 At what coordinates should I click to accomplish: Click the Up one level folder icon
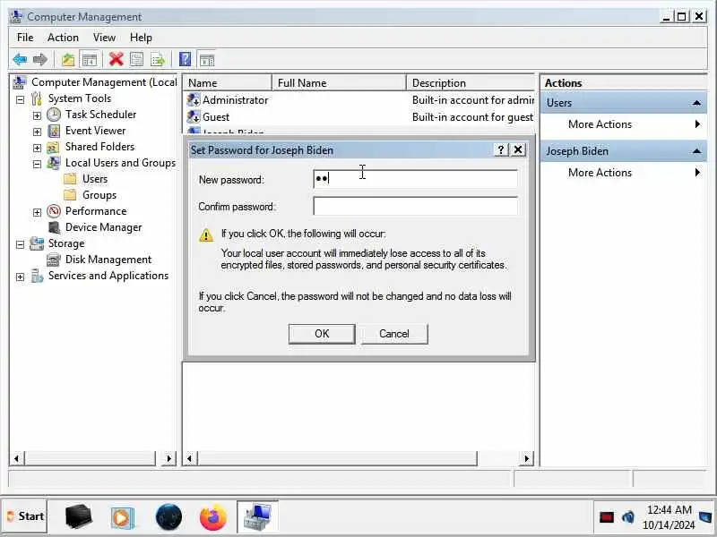[x=68, y=59]
